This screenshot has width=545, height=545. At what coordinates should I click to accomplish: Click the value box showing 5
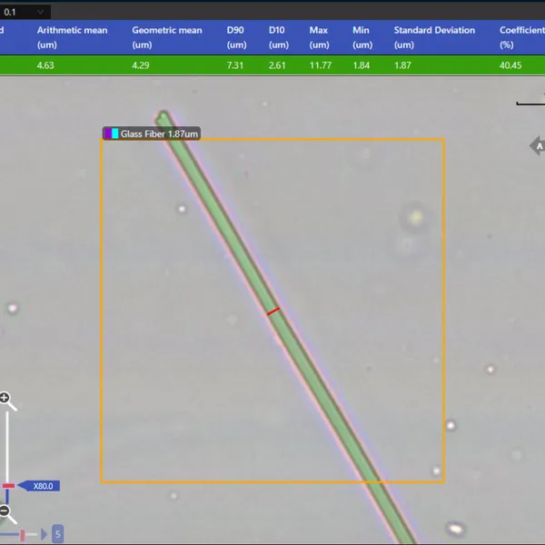click(x=58, y=534)
